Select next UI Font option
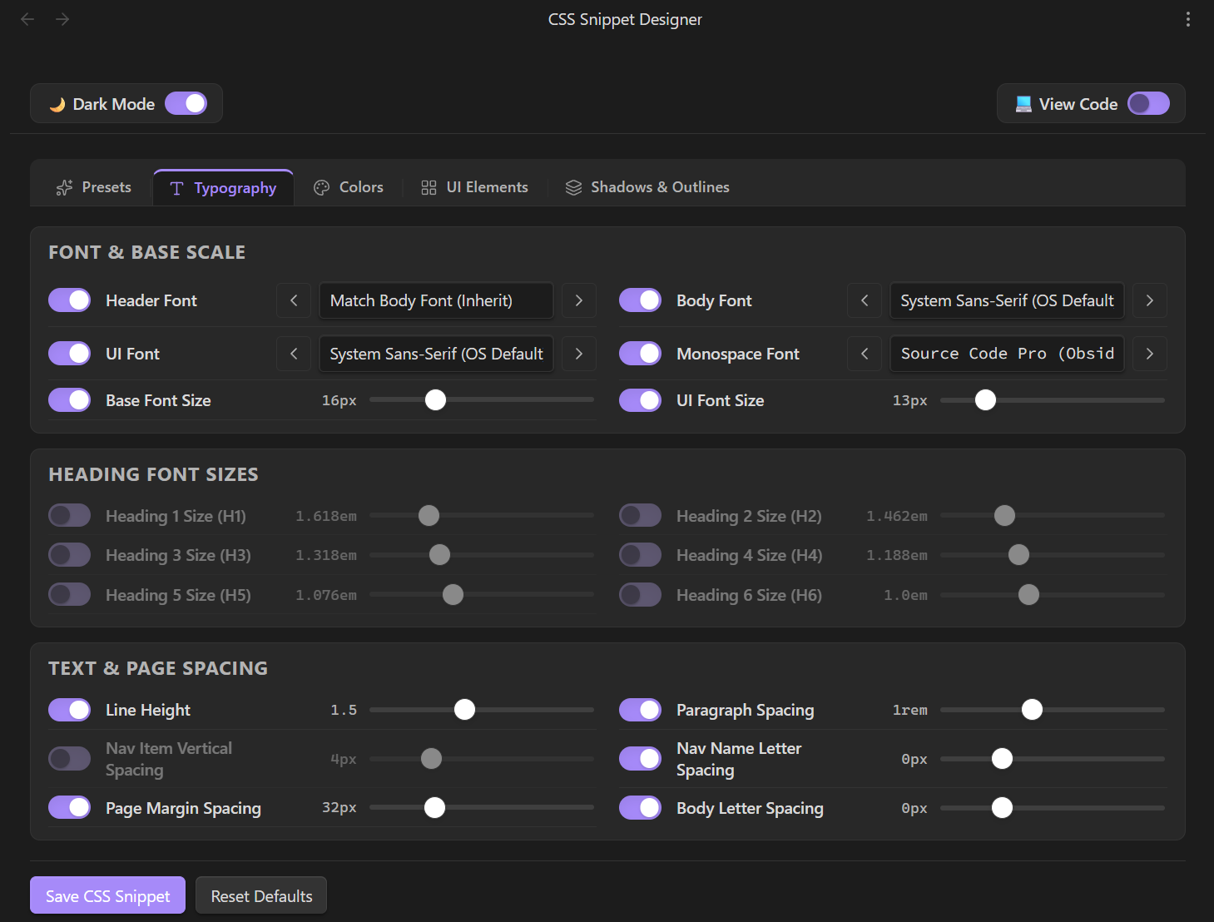Viewport: 1214px width, 922px height. pos(579,354)
